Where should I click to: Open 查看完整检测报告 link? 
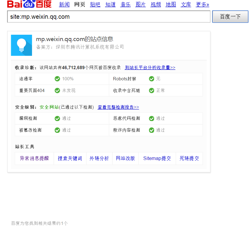118,107
